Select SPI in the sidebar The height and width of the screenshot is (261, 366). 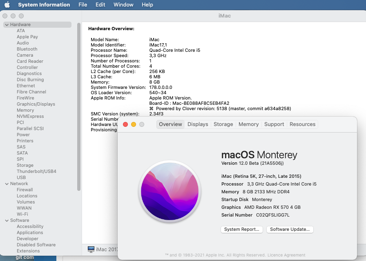coord(20,159)
